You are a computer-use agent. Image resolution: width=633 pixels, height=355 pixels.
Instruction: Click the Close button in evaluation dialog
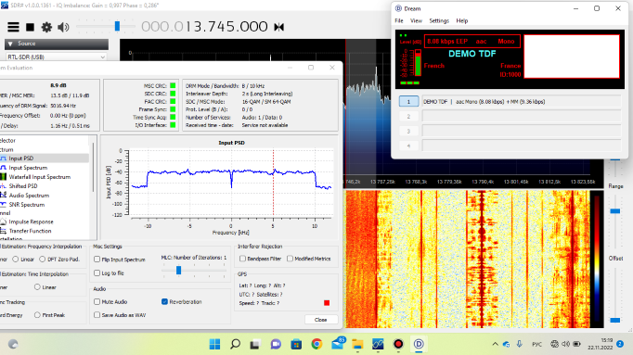click(320, 320)
